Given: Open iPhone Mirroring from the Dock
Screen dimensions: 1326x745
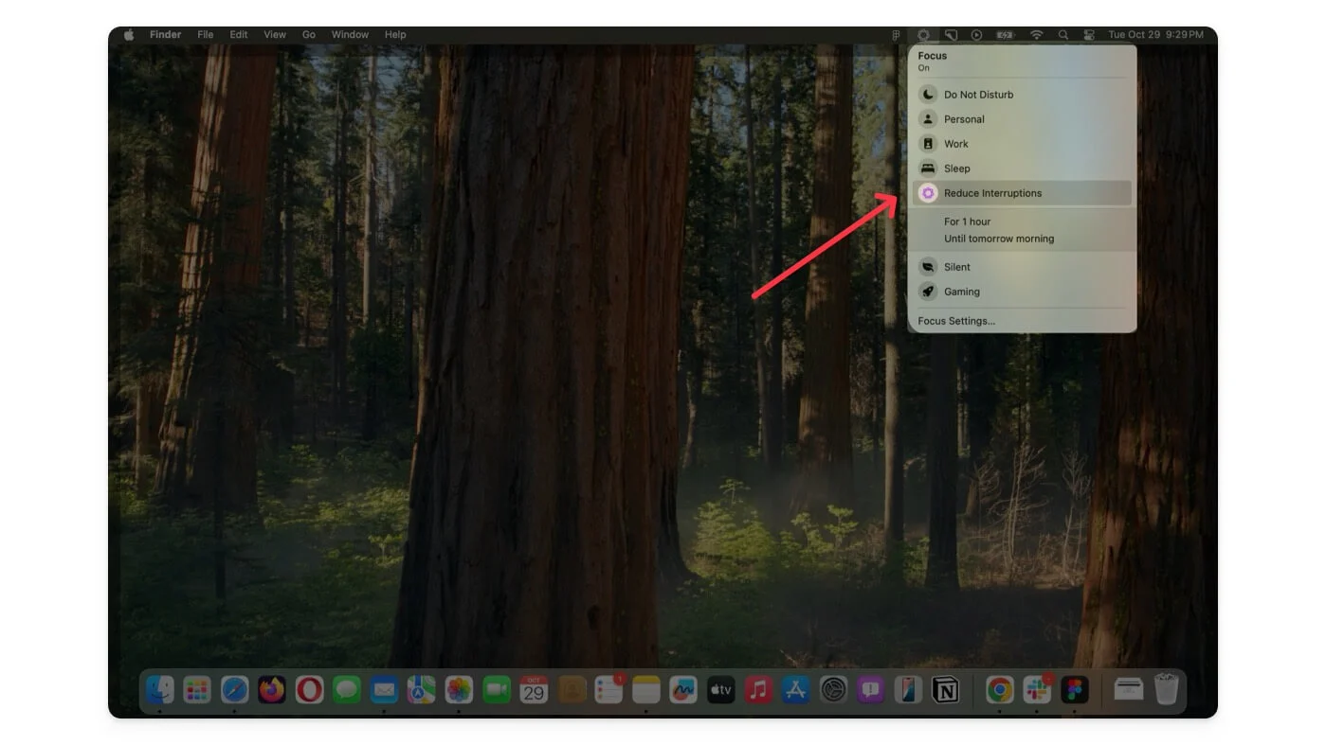Looking at the screenshot, I should point(908,690).
